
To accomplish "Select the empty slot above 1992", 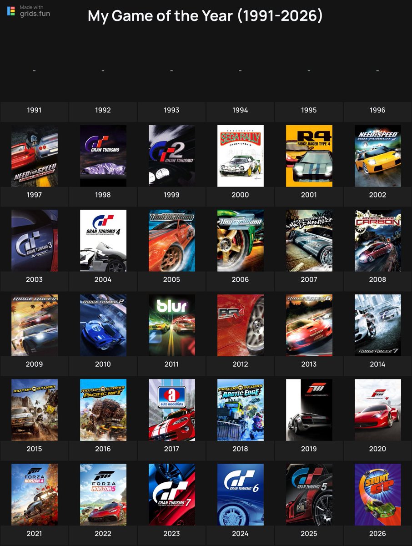I will 103,71.
